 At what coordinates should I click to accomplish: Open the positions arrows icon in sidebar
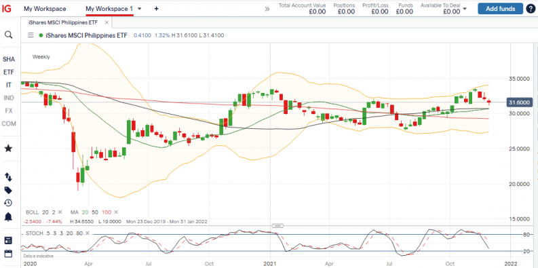pos(9,177)
